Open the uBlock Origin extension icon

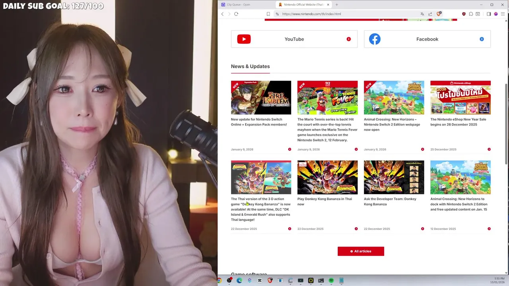point(464,14)
